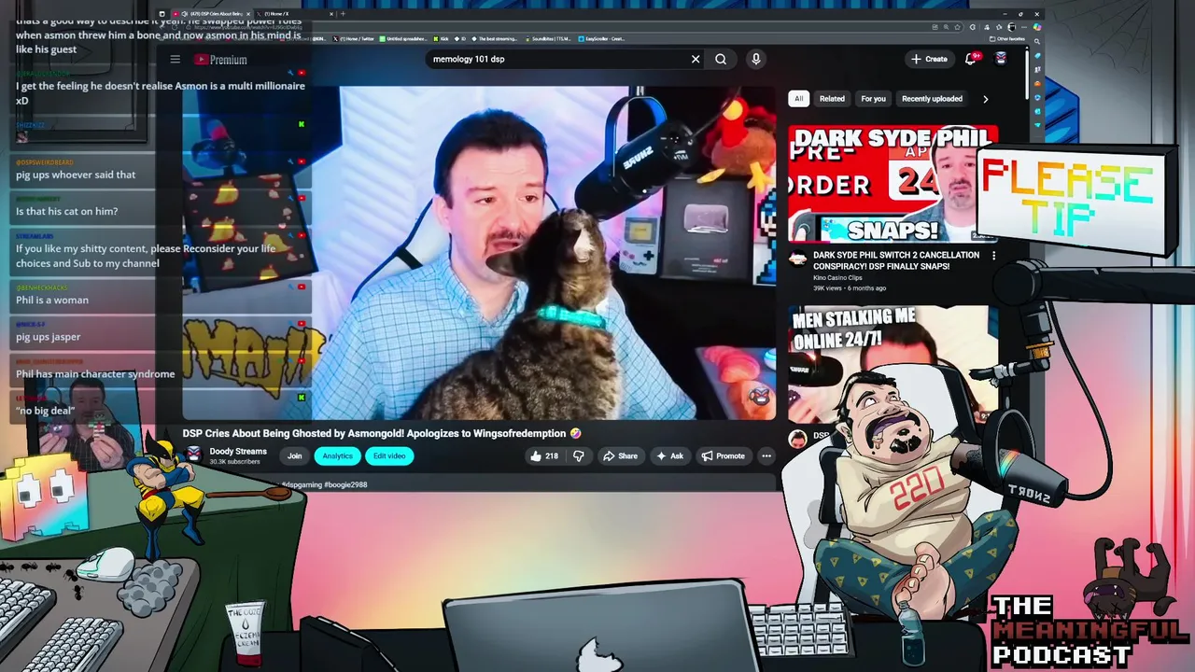Viewport: 1195px width, 672px height.
Task: Run search with the magnifier icon
Action: tap(721, 59)
